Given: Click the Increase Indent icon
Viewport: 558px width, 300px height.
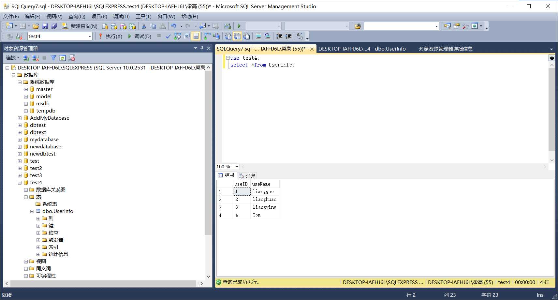Looking at the screenshot, I should click(x=288, y=36).
